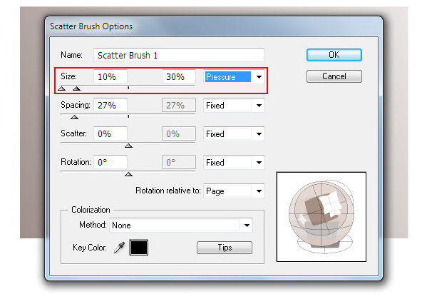Click the Cancel button

[x=334, y=76]
